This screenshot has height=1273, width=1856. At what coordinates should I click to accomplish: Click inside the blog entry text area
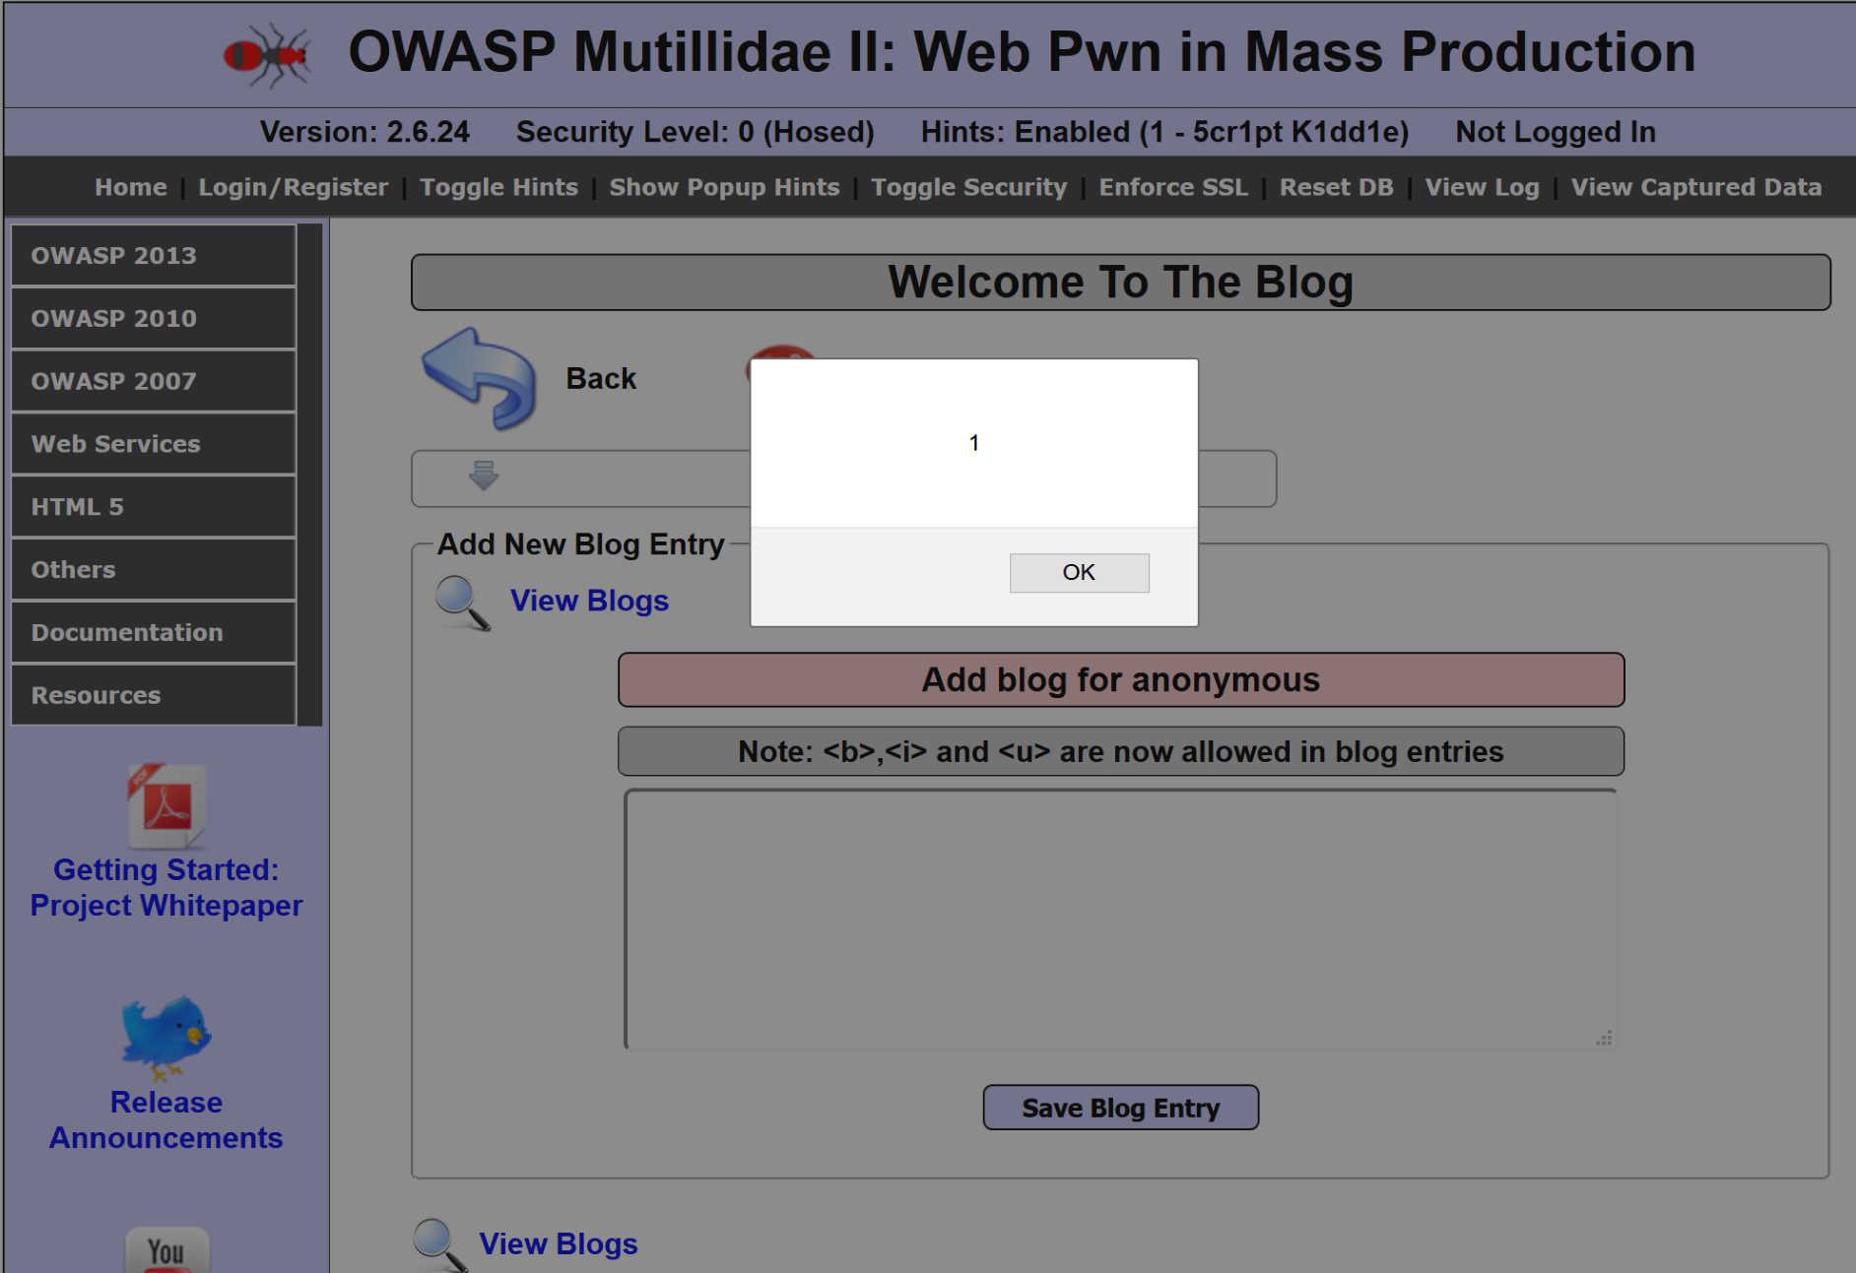(x=1121, y=920)
